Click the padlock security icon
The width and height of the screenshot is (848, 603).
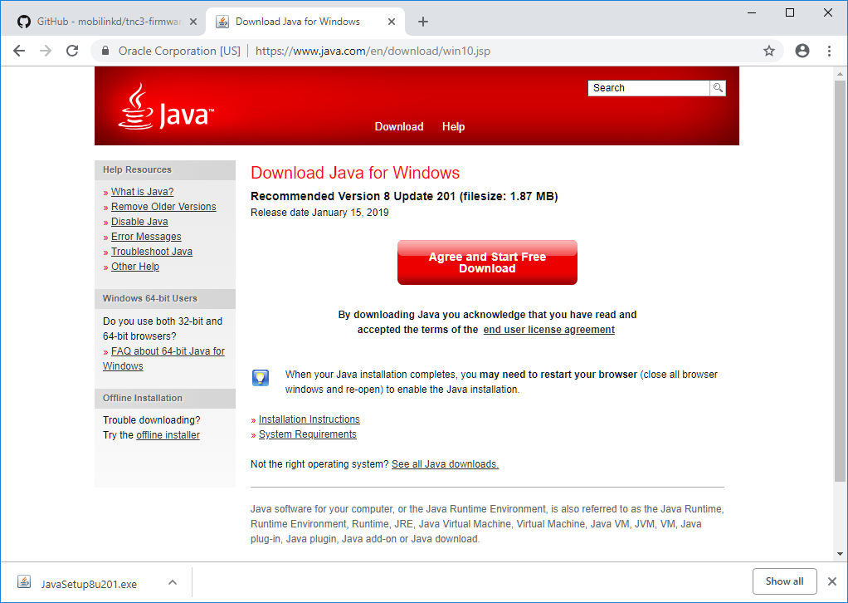pyautogui.click(x=105, y=51)
